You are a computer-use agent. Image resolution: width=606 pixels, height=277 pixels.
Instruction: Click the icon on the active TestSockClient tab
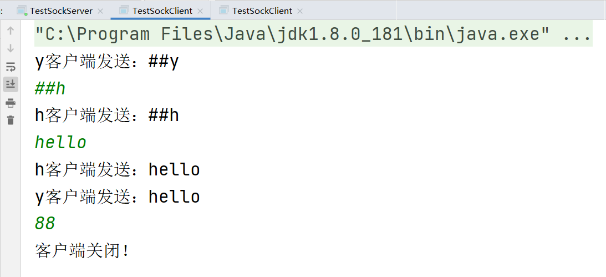click(124, 11)
